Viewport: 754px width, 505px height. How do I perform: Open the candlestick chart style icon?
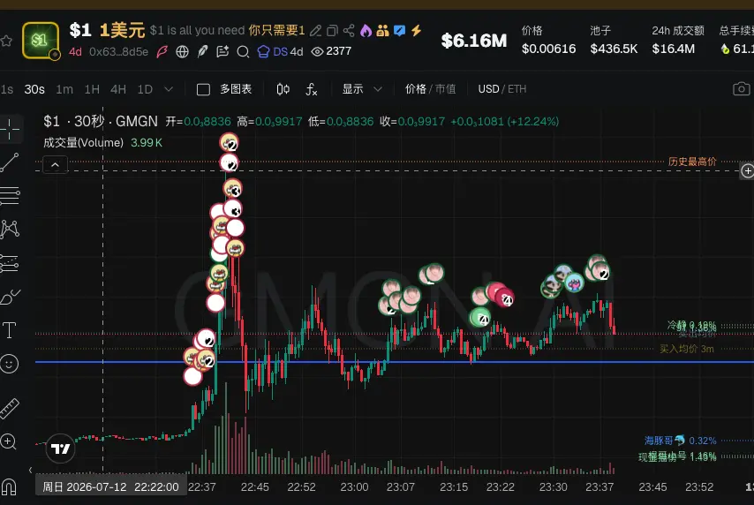[x=283, y=89]
